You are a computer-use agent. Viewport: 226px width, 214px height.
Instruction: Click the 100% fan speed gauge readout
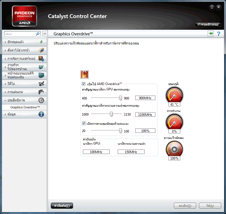point(174,158)
